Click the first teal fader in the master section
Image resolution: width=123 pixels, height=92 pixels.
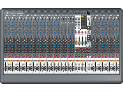tap(83, 43)
